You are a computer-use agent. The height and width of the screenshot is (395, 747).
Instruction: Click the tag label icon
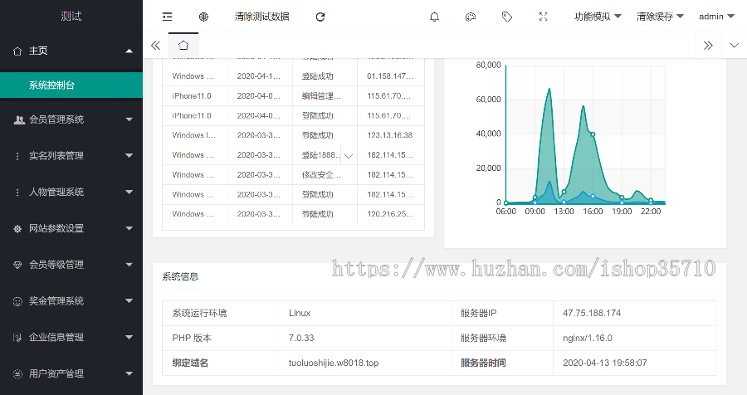pos(507,17)
